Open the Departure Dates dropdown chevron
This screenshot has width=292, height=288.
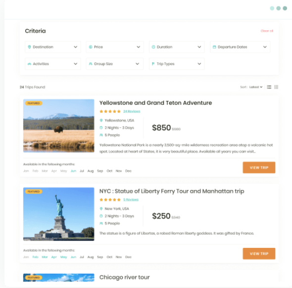265,47
